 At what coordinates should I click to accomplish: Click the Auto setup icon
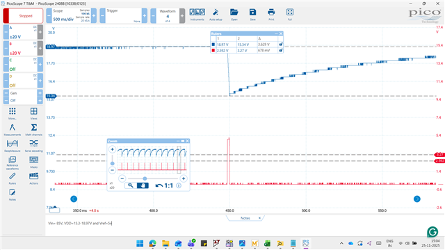tap(216, 15)
